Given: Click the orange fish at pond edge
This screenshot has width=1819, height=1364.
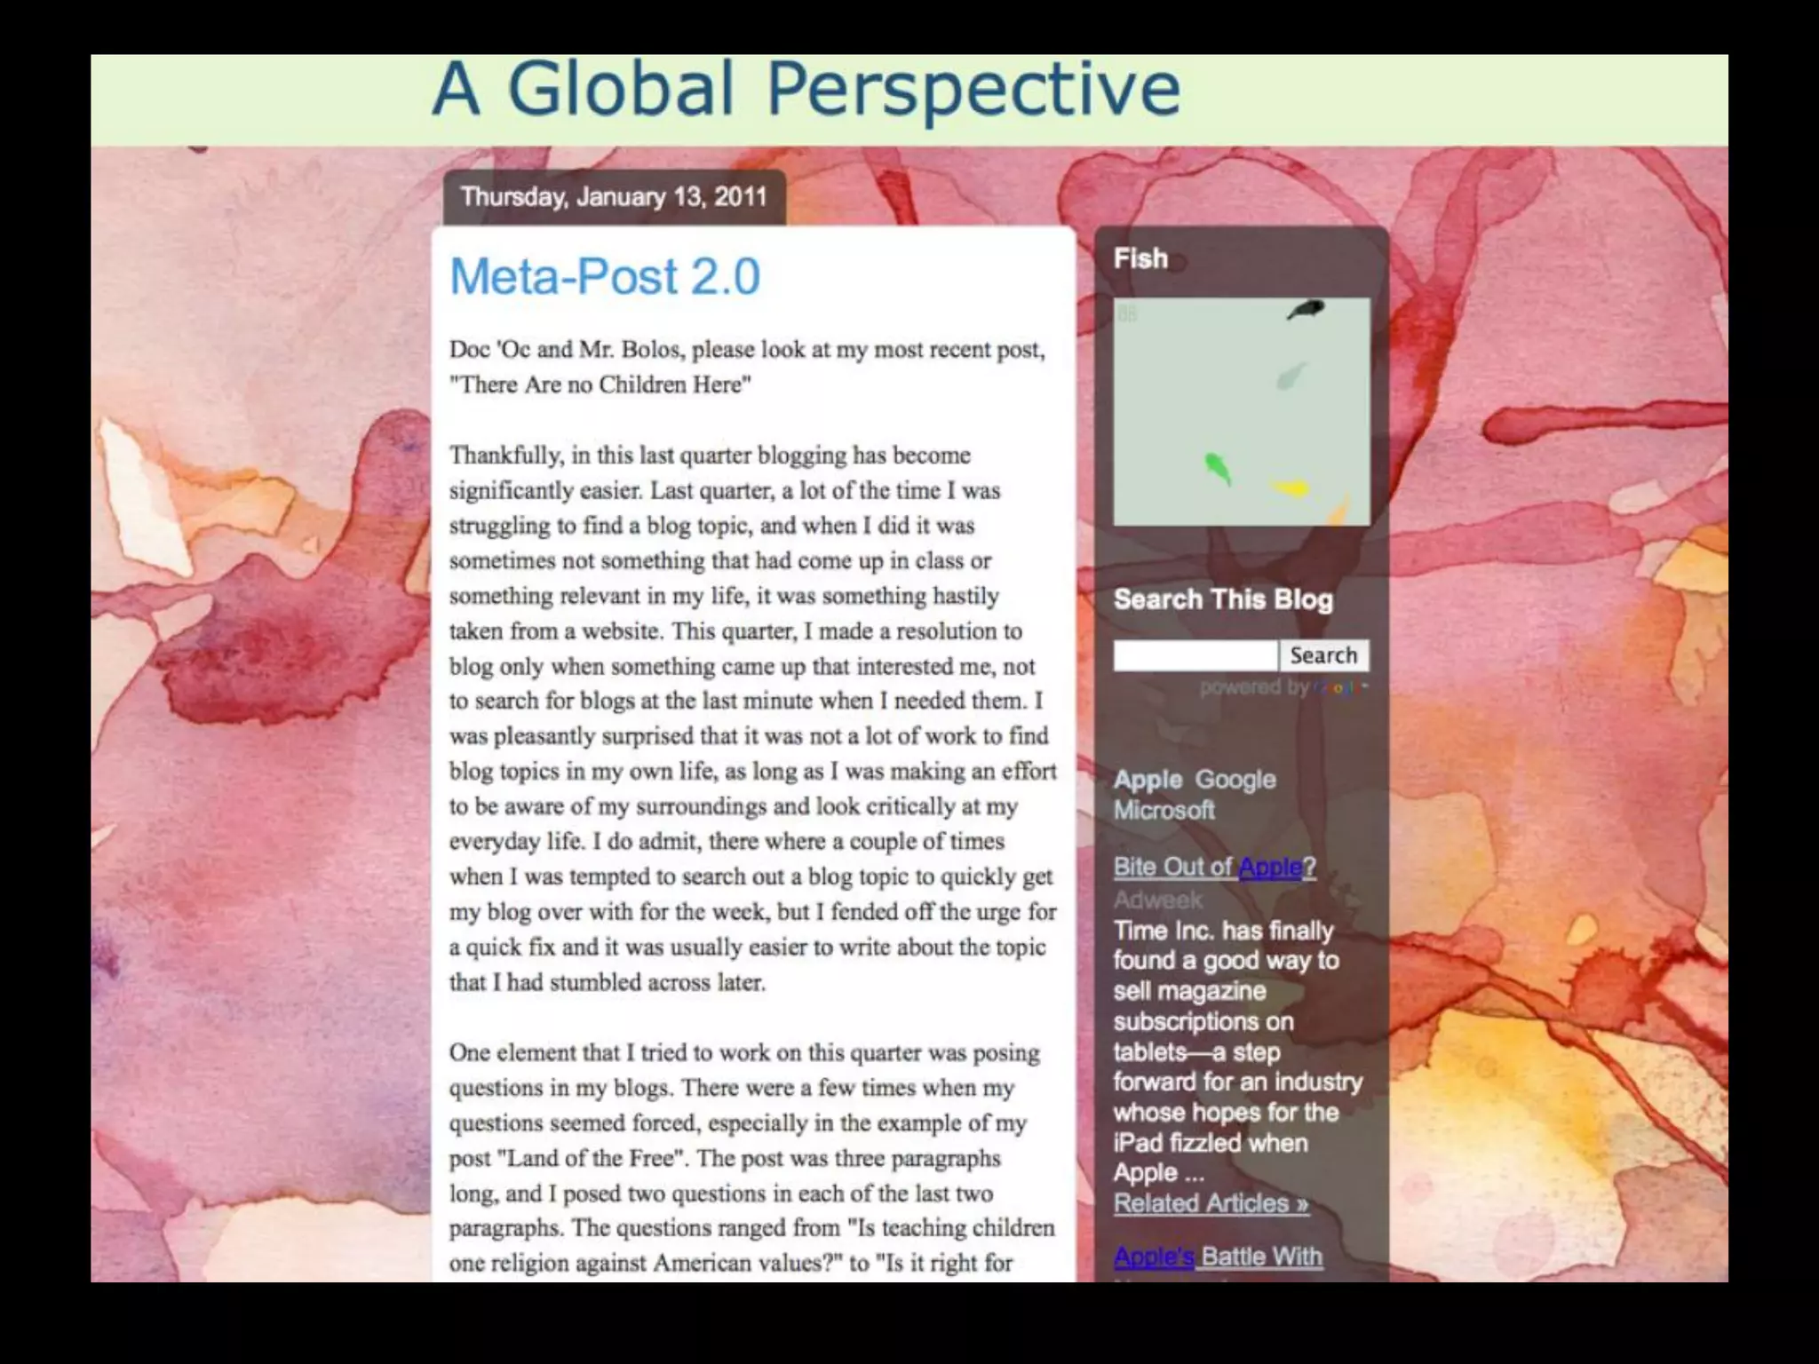Looking at the screenshot, I should point(1338,511).
